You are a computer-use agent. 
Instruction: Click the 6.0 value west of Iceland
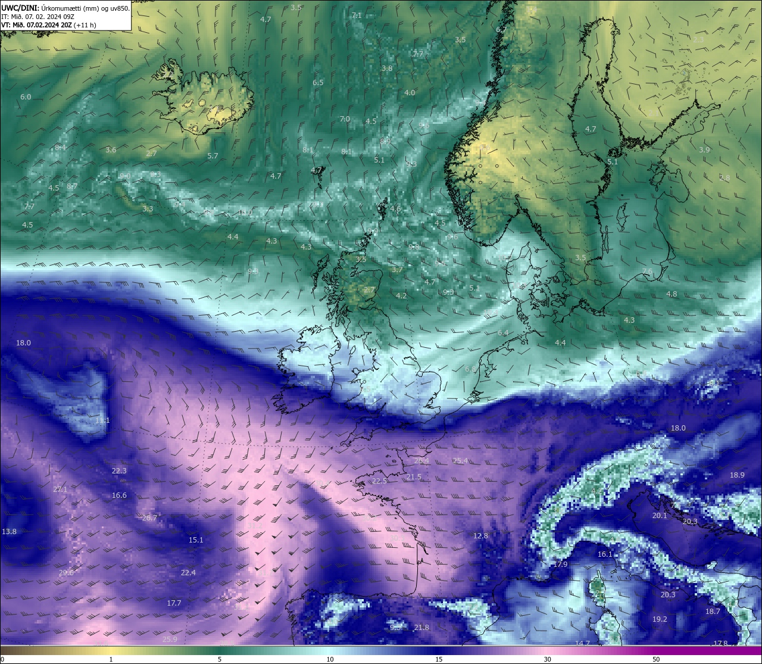coord(26,97)
